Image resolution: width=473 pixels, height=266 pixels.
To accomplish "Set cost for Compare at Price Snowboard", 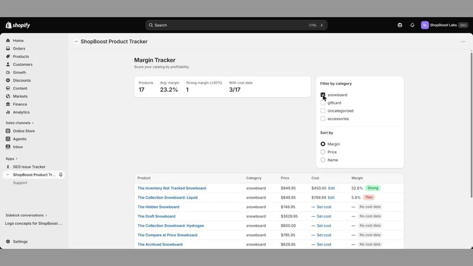I will tap(323, 235).
